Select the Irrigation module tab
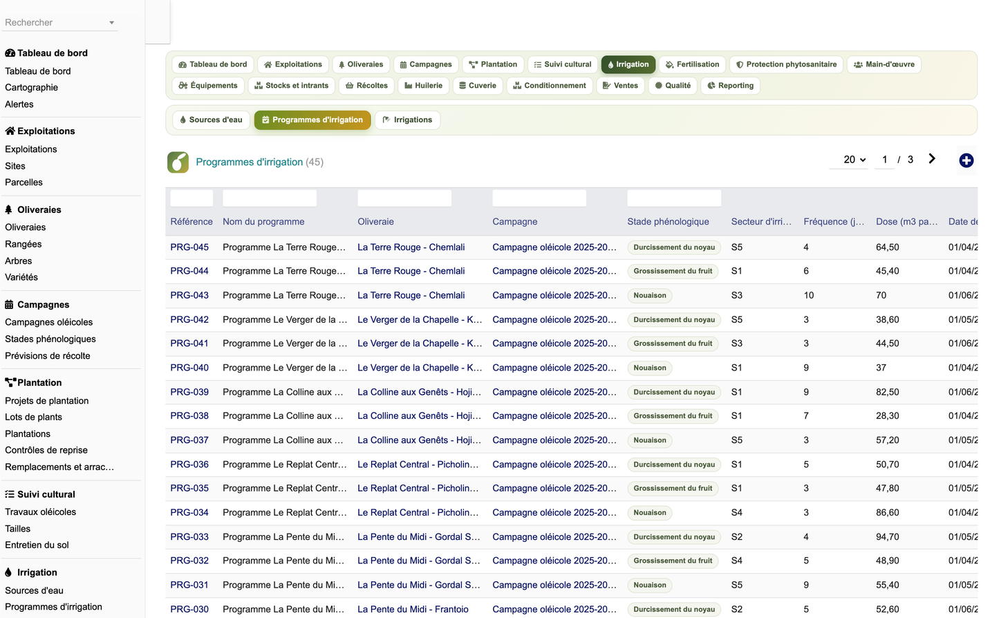This screenshot has height=618, width=999. 628,64
